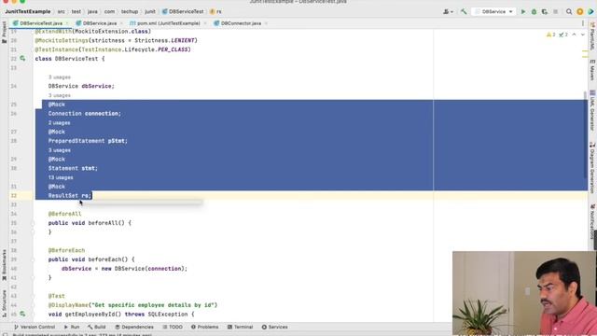Viewport: 597px width, 336px height.
Task: Click JunitTestExample in the breadcrumb
Action: click(28, 12)
